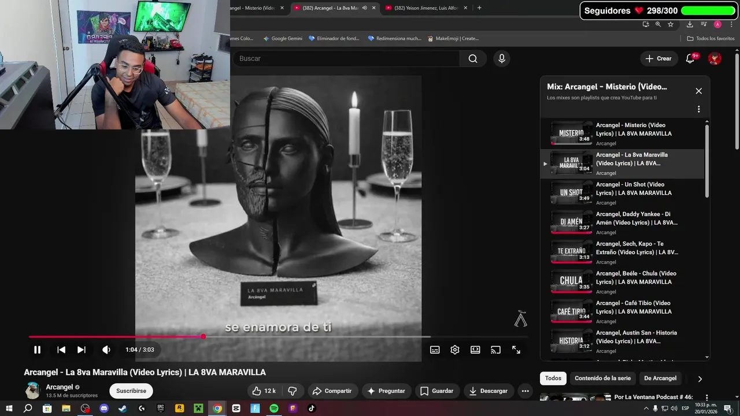The image size is (740, 416).
Task: Toggle subtitles in the video player
Action: [435, 350]
